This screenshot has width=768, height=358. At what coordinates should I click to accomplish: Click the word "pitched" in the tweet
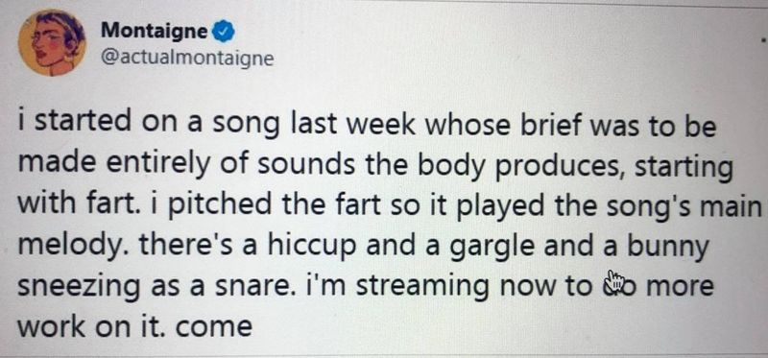[x=219, y=204]
